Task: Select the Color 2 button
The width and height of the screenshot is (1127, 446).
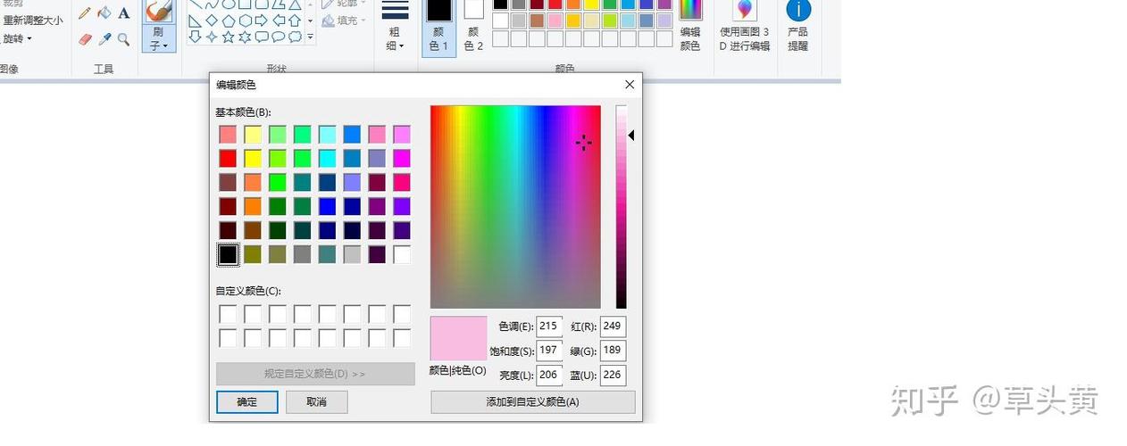Action: 473,27
